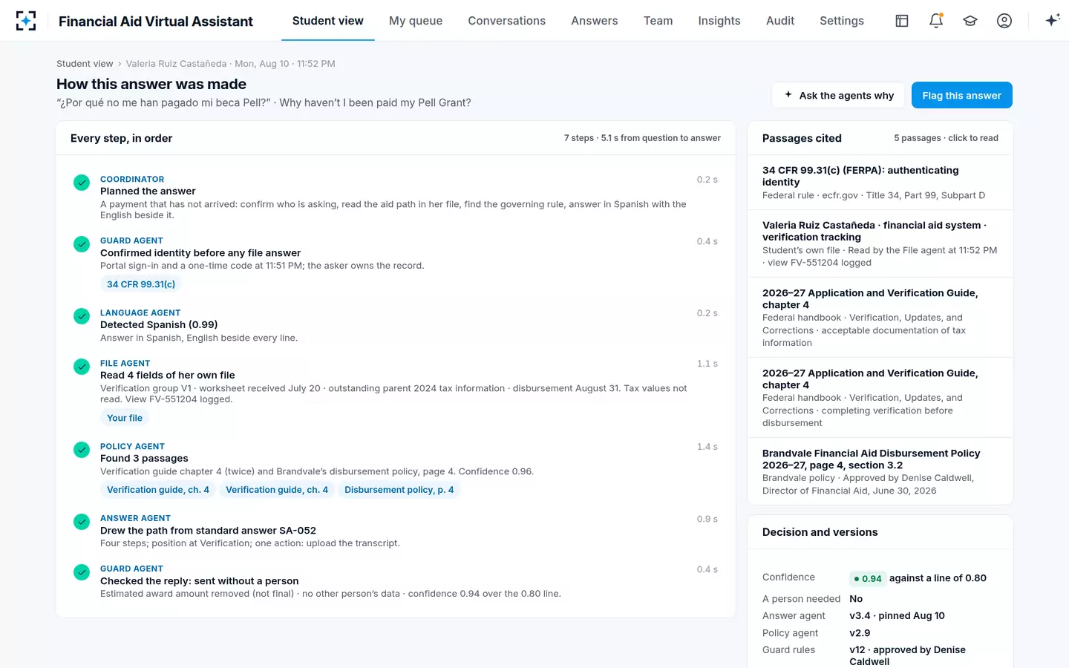Viewport: 1069px width, 668px height.
Task: Click the Student view breadcrumb link
Action: 85,64
